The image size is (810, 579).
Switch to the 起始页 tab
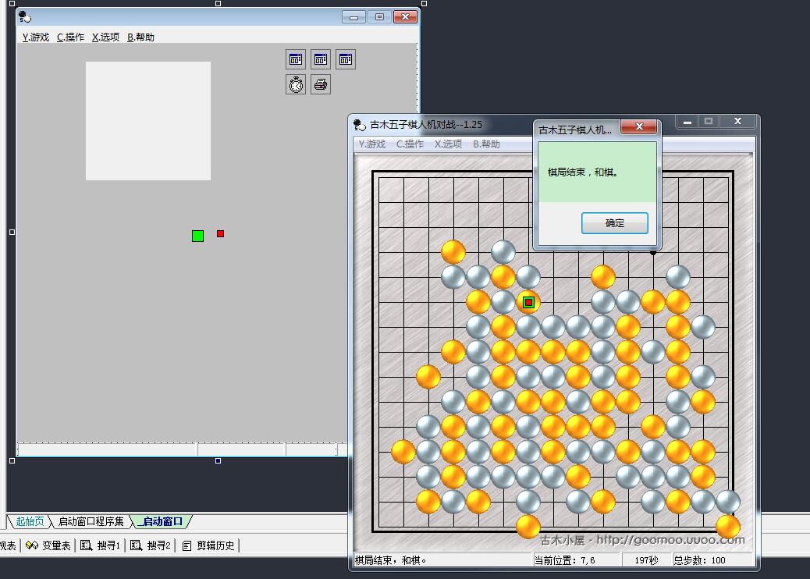click(30, 521)
